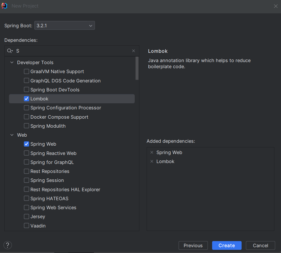Viewport: 281px width, 253px height.
Task: Uncheck the Spring Web dependency
Action: 27,144
